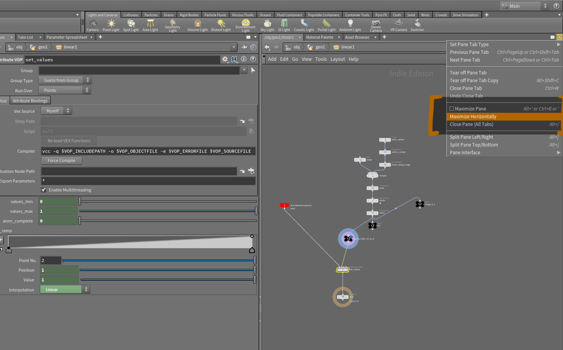Select the set_values node in network

(343, 269)
